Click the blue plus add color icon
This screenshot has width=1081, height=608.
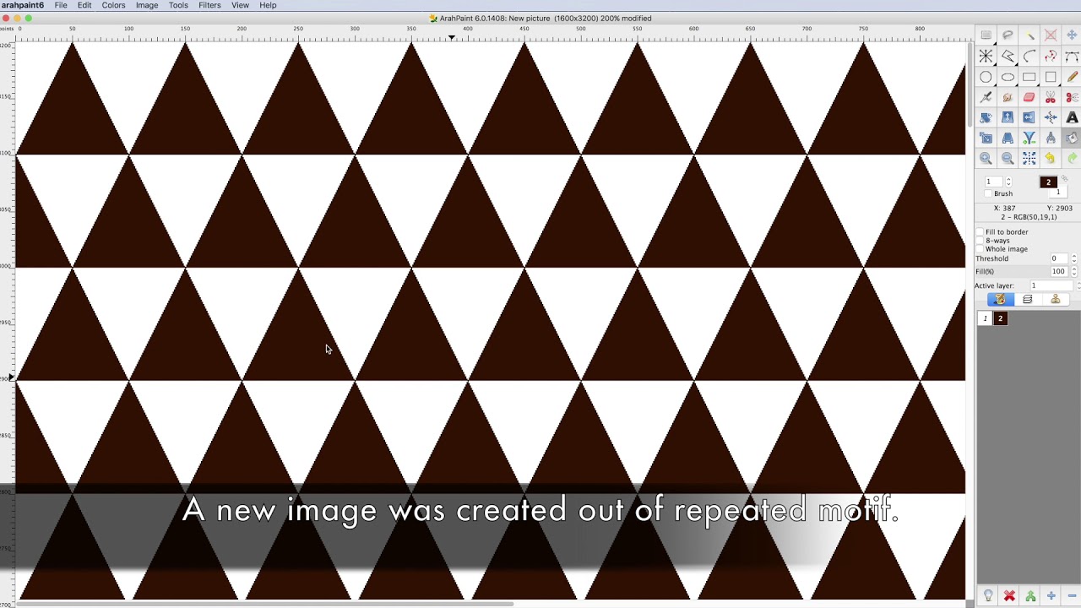pyautogui.click(x=1051, y=596)
